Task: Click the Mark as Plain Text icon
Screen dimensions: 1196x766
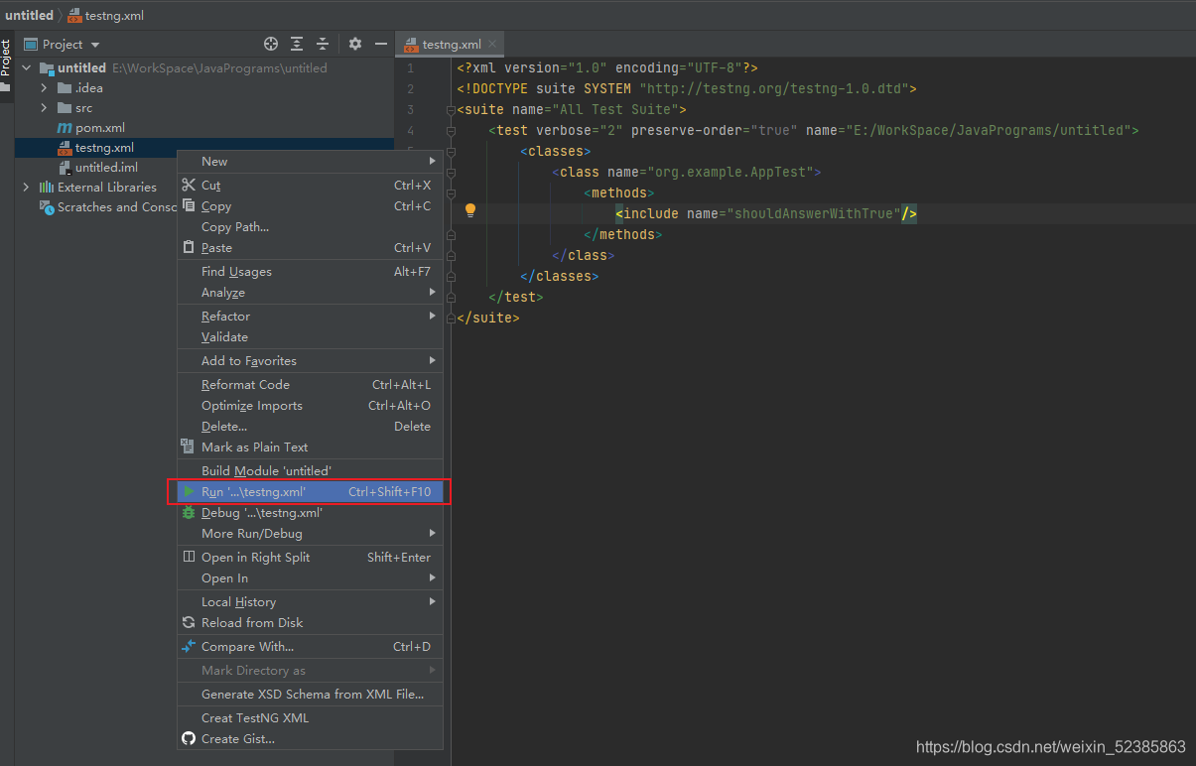Action: (188, 447)
